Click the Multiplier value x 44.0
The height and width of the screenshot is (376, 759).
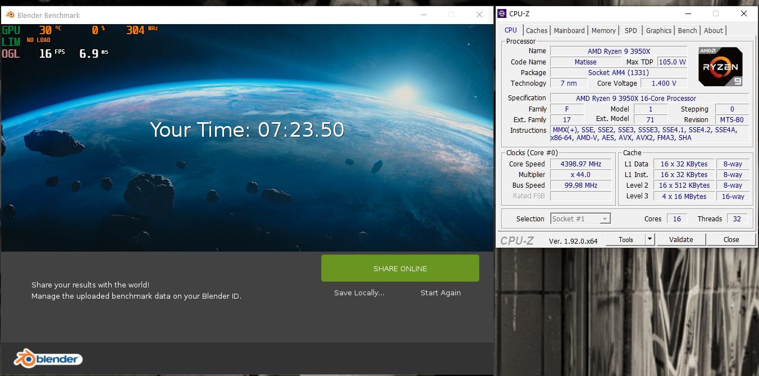coord(580,175)
